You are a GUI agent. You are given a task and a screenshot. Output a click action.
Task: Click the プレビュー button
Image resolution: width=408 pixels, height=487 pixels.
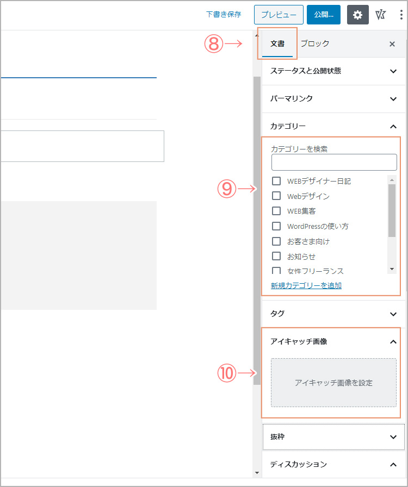click(279, 15)
